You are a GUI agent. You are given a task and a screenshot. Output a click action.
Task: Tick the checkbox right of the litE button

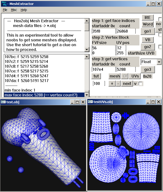click(x=160, y=19)
